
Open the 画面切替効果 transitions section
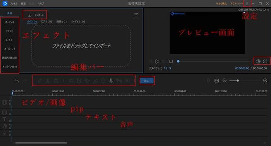[x=10, y=58]
